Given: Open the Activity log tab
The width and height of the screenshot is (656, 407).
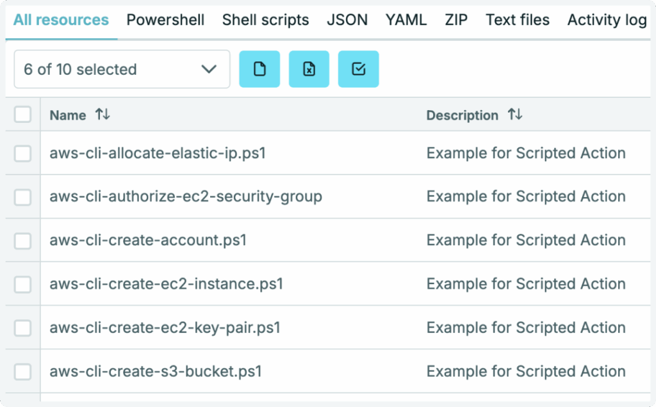Looking at the screenshot, I should click(607, 20).
